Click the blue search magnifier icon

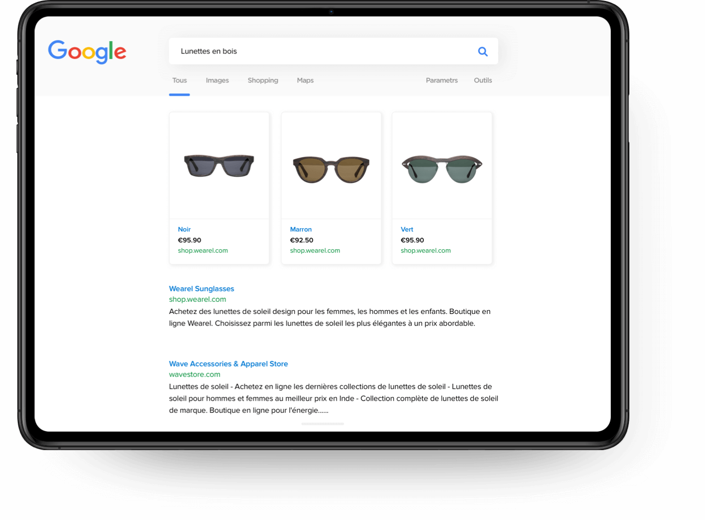click(x=483, y=52)
